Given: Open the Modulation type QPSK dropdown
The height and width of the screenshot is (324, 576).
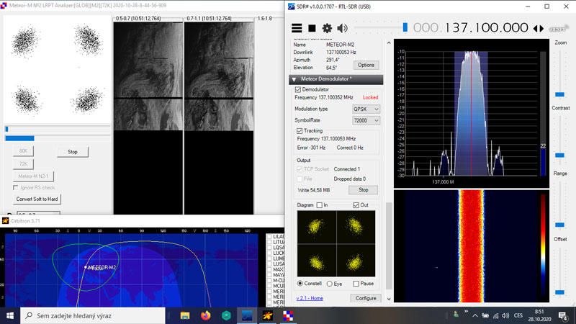Looking at the screenshot, I should point(366,109).
